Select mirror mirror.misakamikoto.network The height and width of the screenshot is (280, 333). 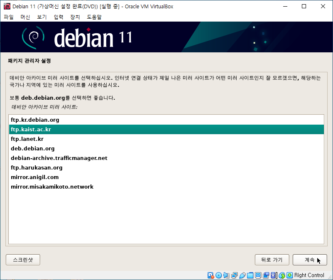pos(166,187)
